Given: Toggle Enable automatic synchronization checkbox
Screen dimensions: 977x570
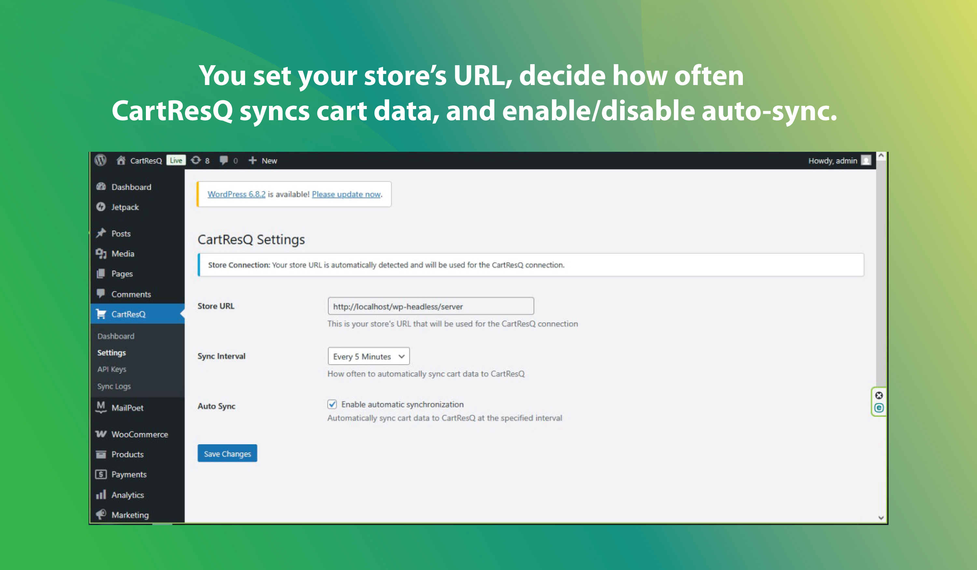Looking at the screenshot, I should [332, 405].
